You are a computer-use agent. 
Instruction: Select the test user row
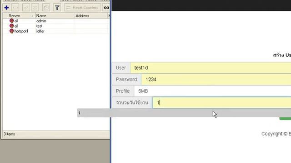56,26
